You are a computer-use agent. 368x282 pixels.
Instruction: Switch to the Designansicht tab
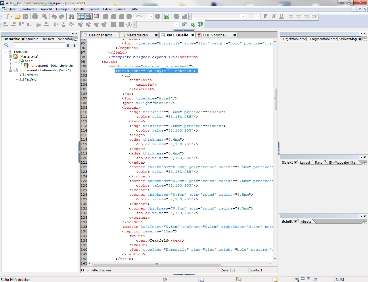click(x=100, y=35)
